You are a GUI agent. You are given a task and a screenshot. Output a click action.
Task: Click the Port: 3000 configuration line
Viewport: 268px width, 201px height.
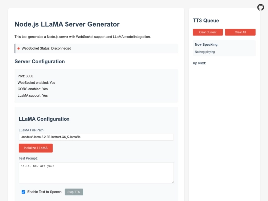coord(25,76)
